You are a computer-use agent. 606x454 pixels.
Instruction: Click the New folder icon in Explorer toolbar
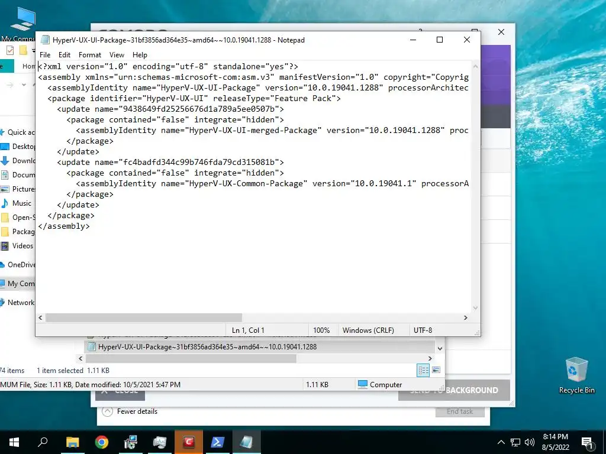click(23, 50)
